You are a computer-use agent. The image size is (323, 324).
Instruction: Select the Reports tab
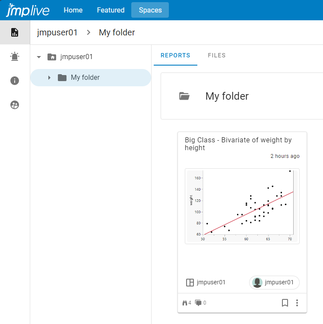(x=175, y=55)
